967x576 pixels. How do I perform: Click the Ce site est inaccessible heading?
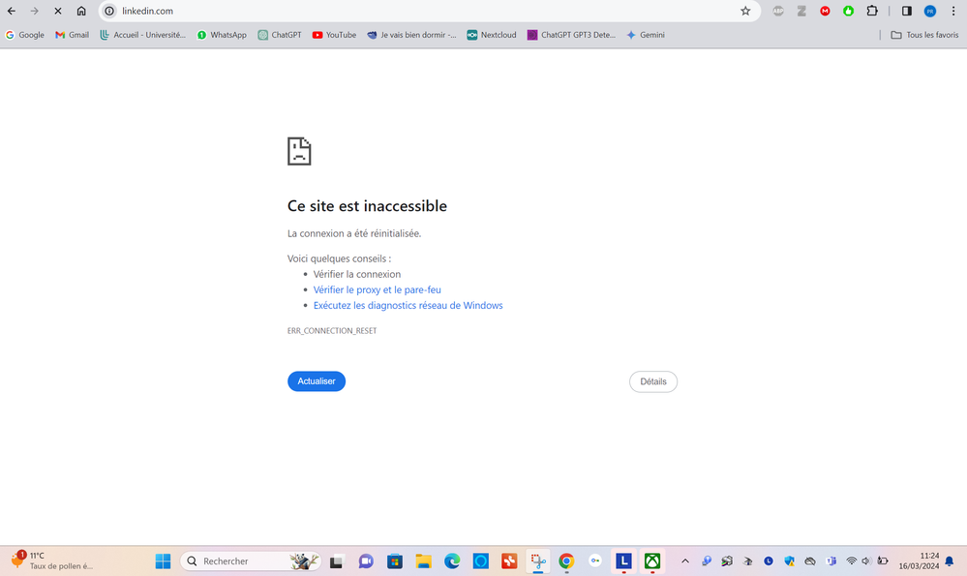coord(367,206)
